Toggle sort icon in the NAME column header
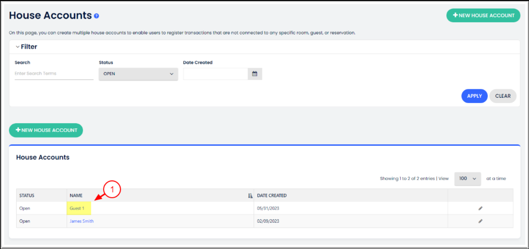The height and width of the screenshot is (249, 529). tap(250, 196)
